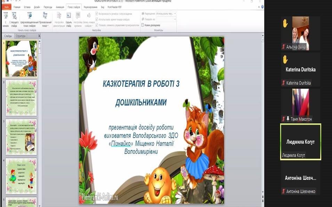332x207 pixels.
Task: Click the underlined word Пізнайко on slide
Action: 121,144
